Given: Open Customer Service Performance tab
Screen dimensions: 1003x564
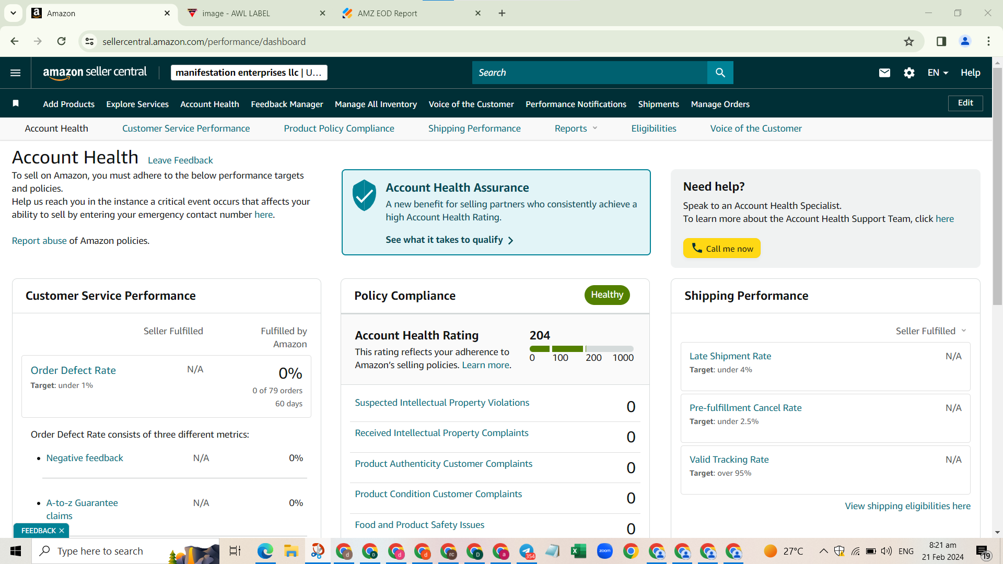Looking at the screenshot, I should (186, 128).
